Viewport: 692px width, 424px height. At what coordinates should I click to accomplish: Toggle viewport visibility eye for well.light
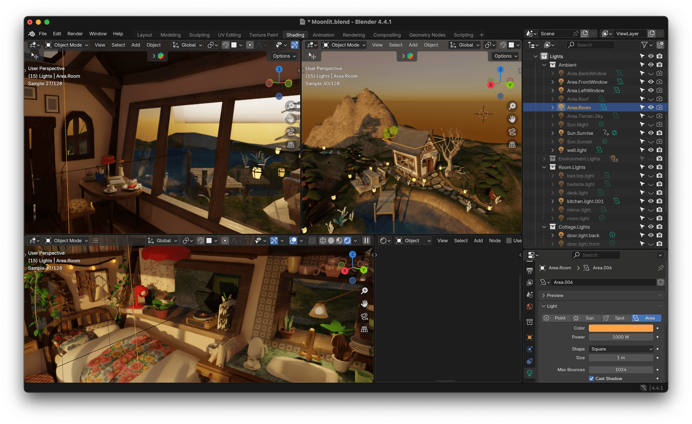(x=651, y=150)
